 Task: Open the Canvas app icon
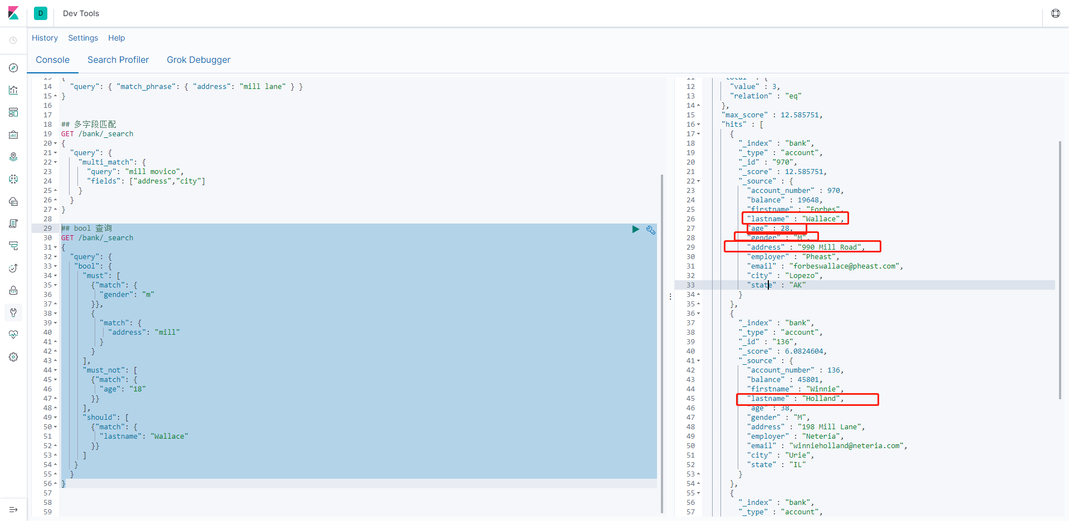[13, 135]
